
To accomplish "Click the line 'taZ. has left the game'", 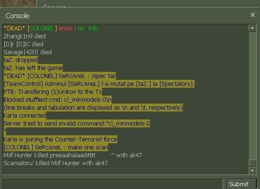I will tap(33, 68).
